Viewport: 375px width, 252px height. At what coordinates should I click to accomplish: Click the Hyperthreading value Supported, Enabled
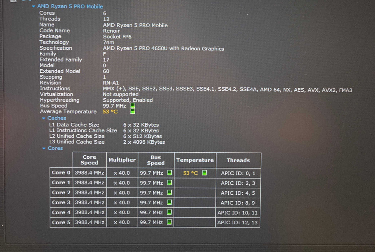(x=128, y=100)
